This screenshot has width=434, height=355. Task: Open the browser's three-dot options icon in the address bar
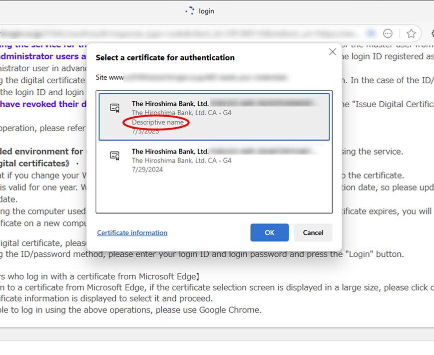click(388, 33)
